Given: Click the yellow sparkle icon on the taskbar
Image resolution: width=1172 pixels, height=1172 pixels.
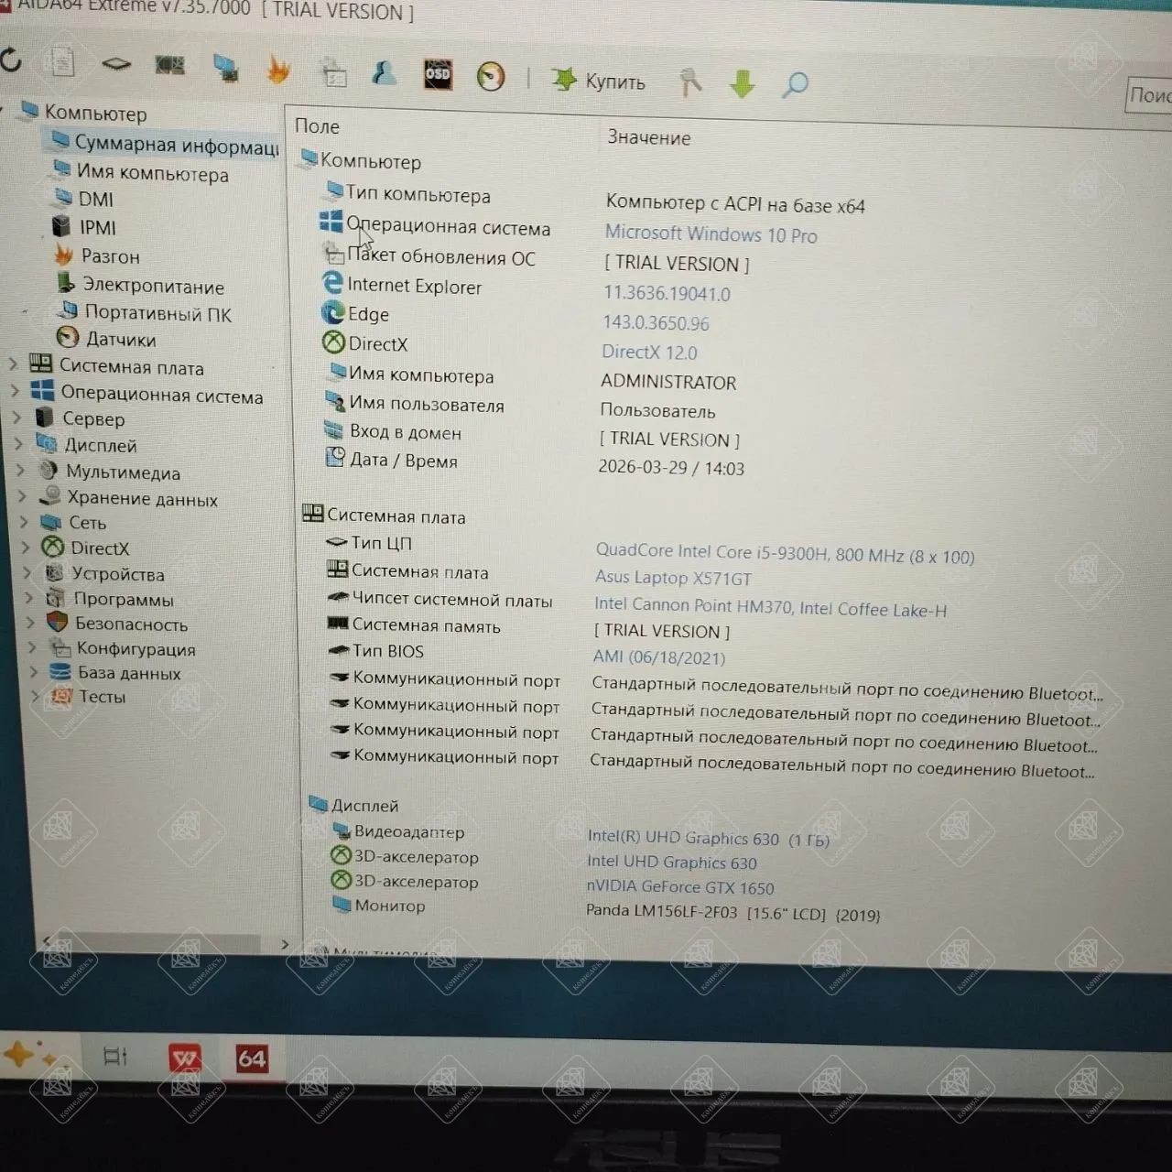Looking at the screenshot, I should (20, 1055).
